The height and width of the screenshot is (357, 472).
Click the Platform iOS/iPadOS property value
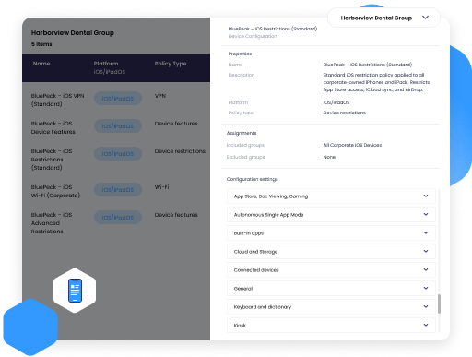pyautogui.click(x=336, y=102)
